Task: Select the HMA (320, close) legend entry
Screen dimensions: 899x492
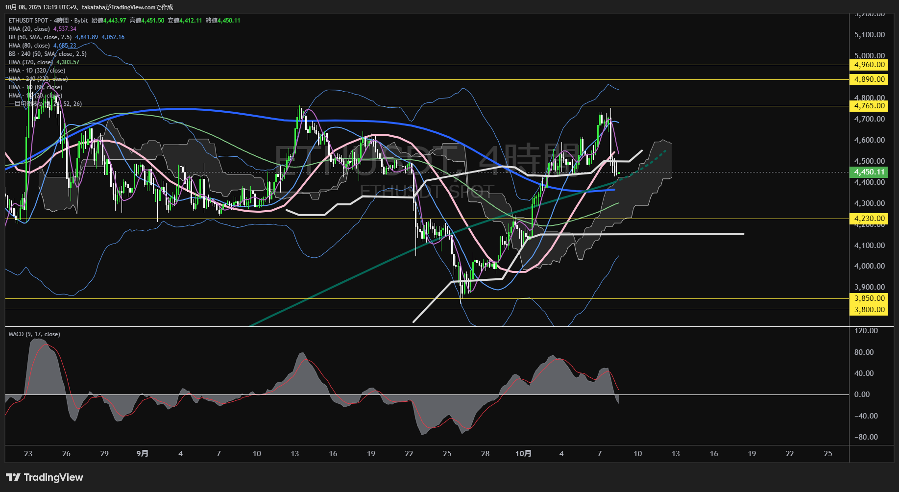Action: click(31, 62)
